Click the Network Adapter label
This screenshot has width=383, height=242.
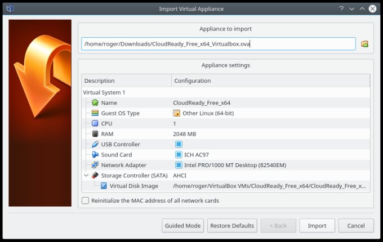tap(123, 165)
